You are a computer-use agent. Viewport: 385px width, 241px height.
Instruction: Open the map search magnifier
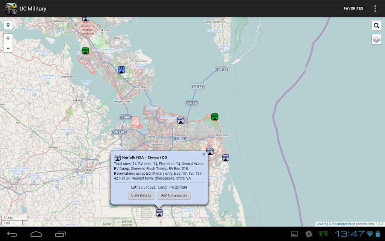pyautogui.click(x=376, y=25)
